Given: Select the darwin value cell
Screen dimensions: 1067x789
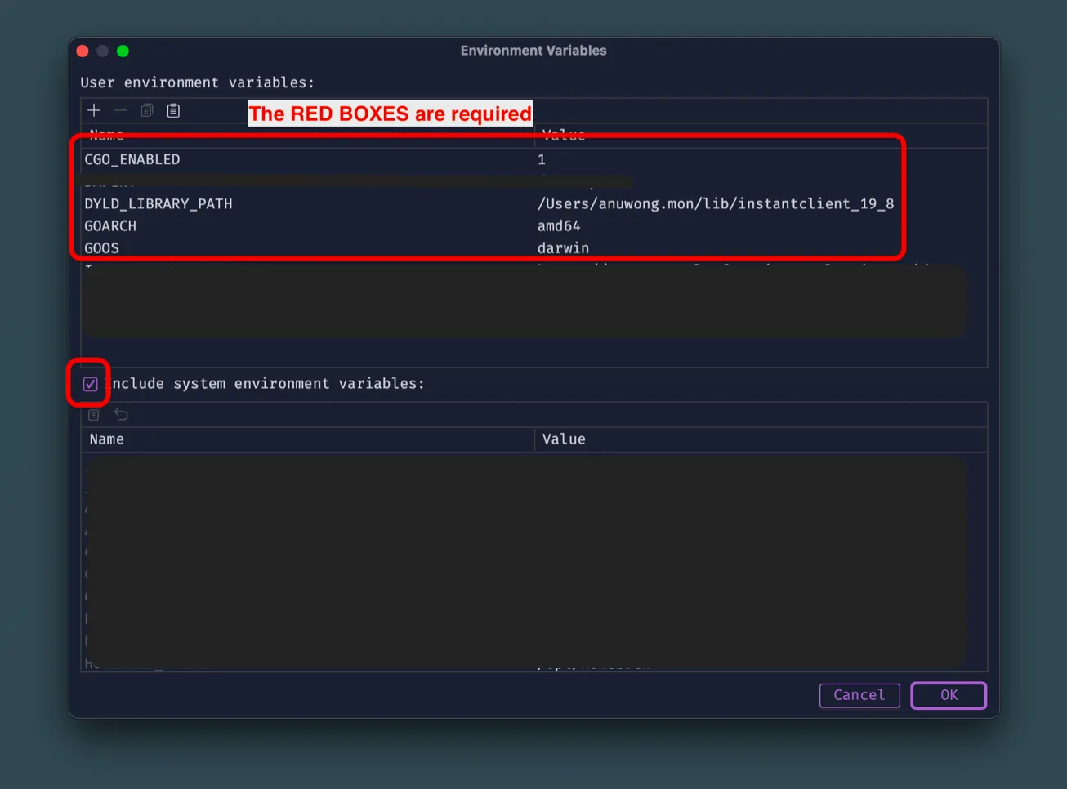Looking at the screenshot, I should tap(563, 248).
